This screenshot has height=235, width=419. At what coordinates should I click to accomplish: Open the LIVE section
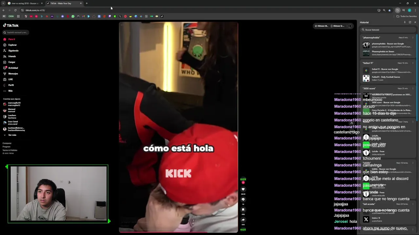(x=8, y=79)
